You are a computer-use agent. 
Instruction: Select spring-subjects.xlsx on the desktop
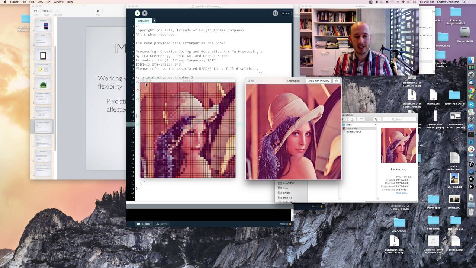pos(454,161)
